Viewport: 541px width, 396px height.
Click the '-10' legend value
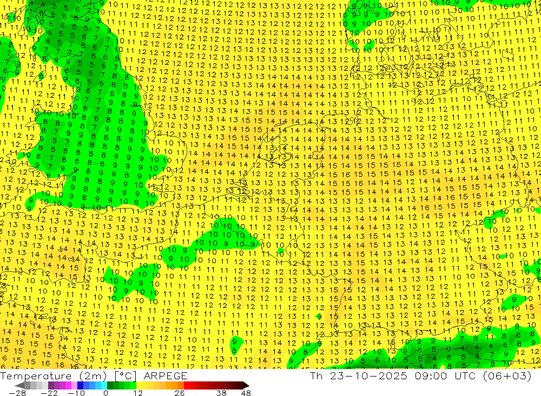(x=77, y=393)
